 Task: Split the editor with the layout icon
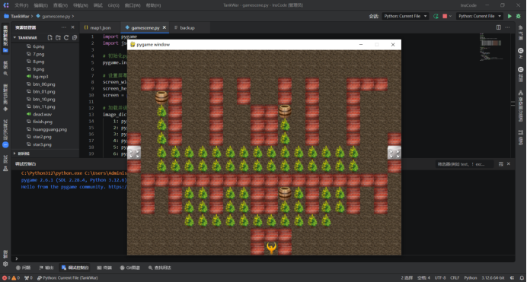(498, 27)
